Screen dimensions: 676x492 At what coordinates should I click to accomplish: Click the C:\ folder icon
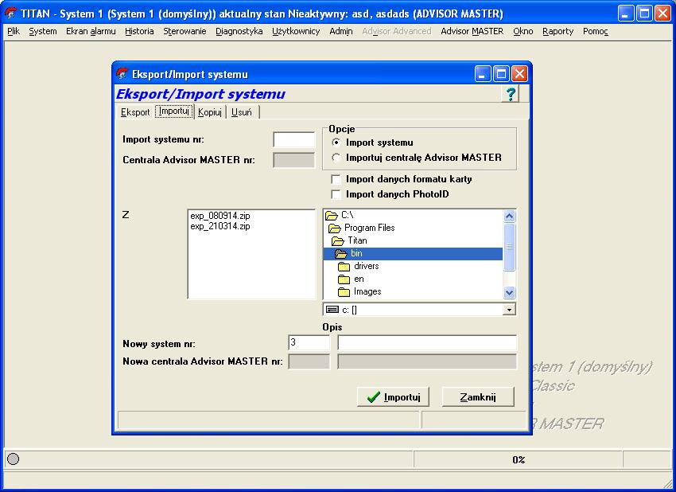[x=332, y=215]
